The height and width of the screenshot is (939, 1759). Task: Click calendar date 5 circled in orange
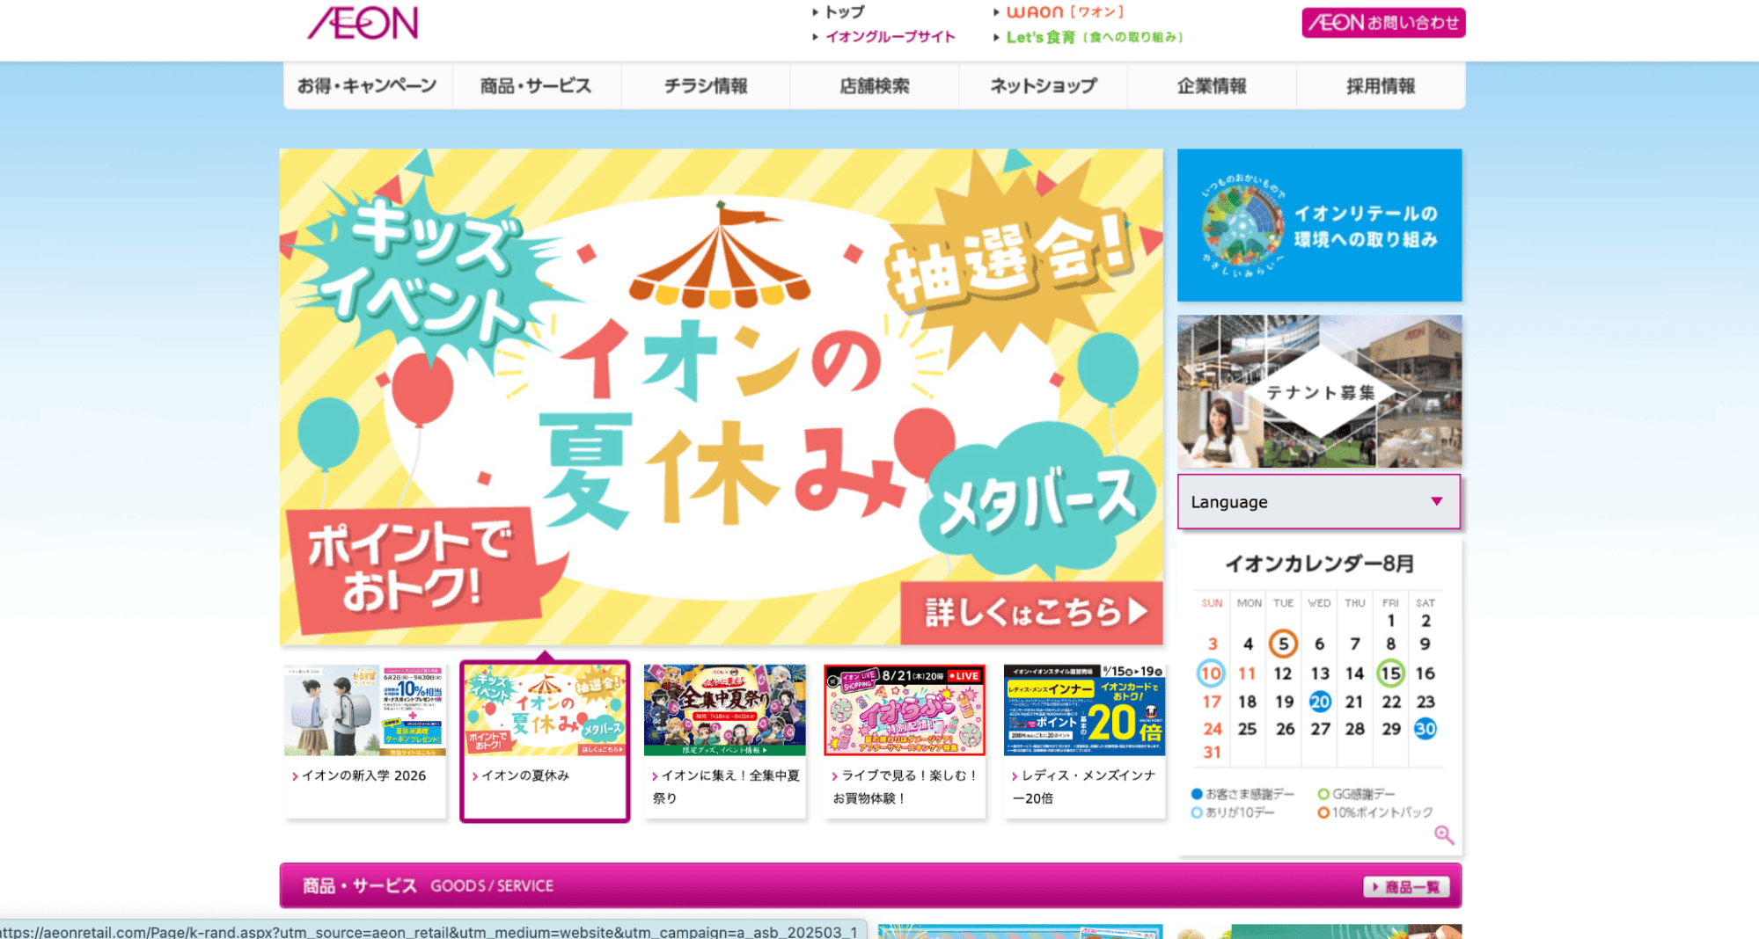point(1283,644)
